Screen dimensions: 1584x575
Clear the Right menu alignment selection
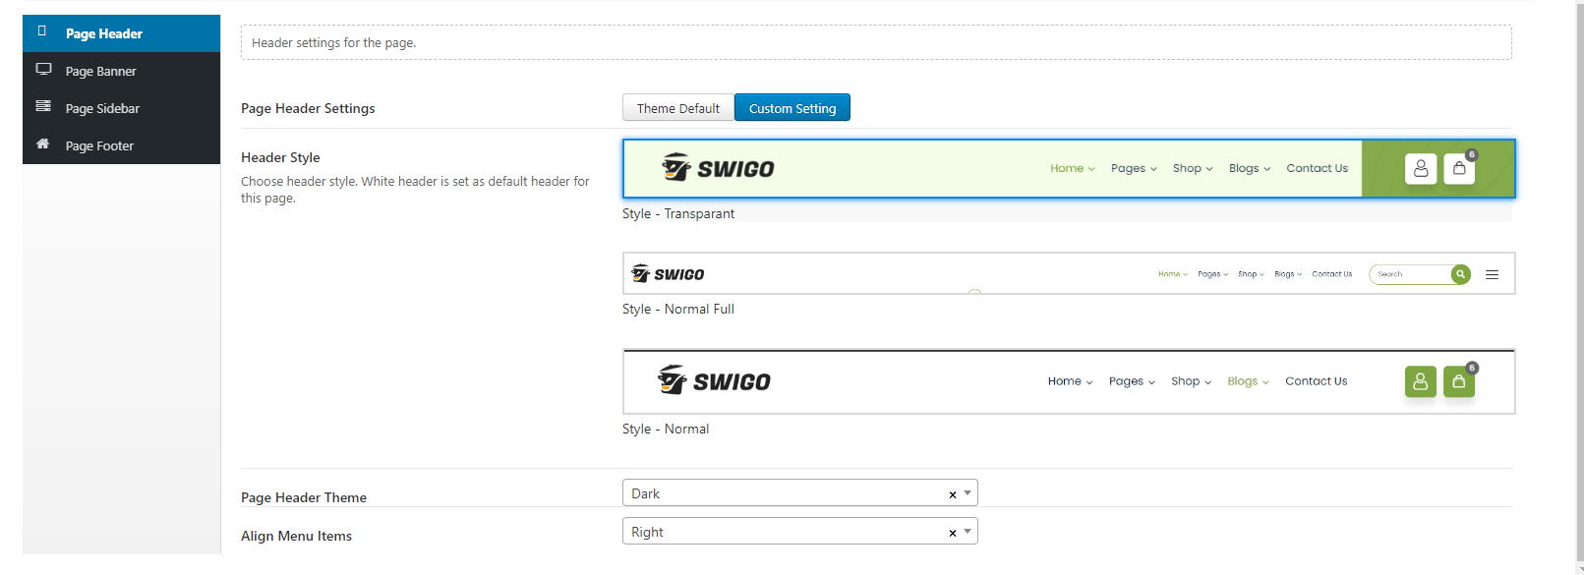[952, 533]
